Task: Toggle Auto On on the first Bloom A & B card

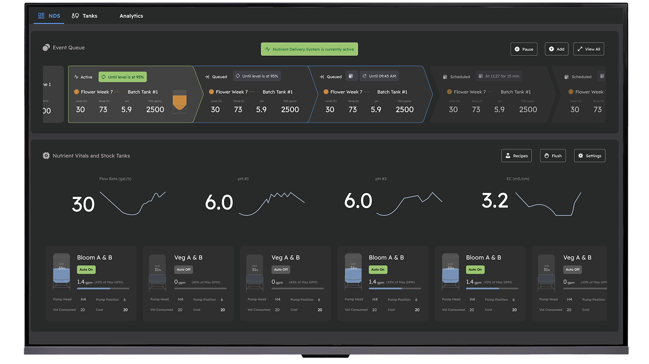Action: click(x=86, y=270)
